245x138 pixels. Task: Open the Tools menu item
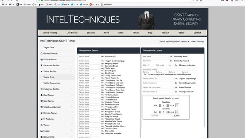click(x=106, y=33)
